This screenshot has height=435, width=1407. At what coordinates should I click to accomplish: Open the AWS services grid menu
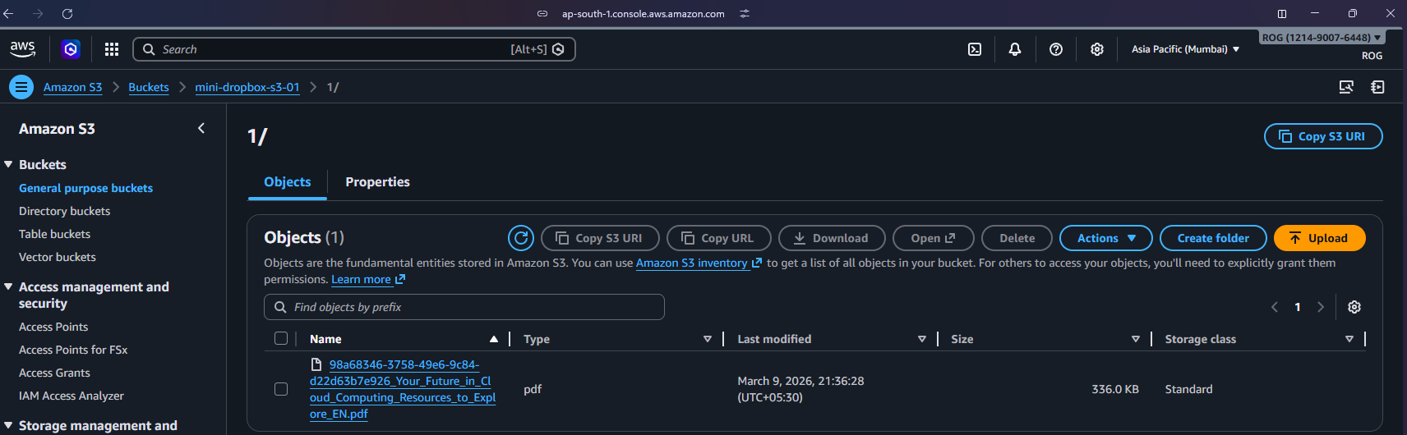112,49
